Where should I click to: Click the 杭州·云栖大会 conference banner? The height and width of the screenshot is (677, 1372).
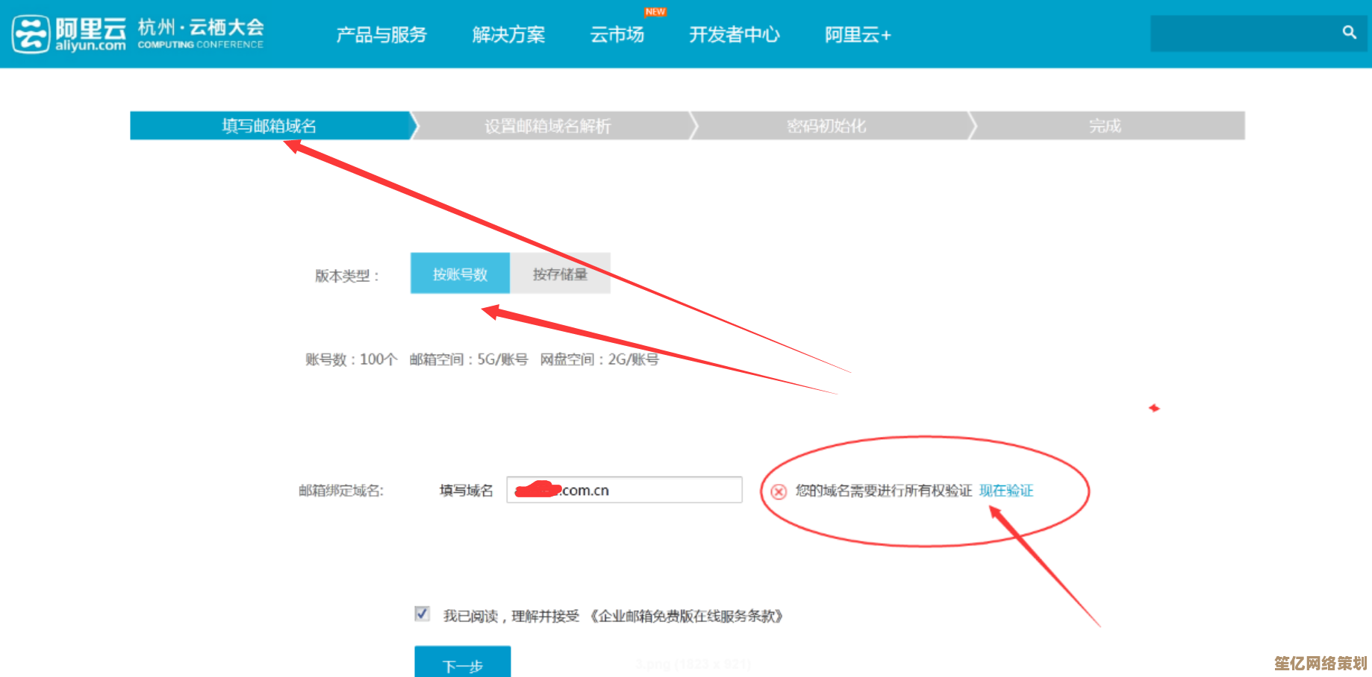[201, 34]
